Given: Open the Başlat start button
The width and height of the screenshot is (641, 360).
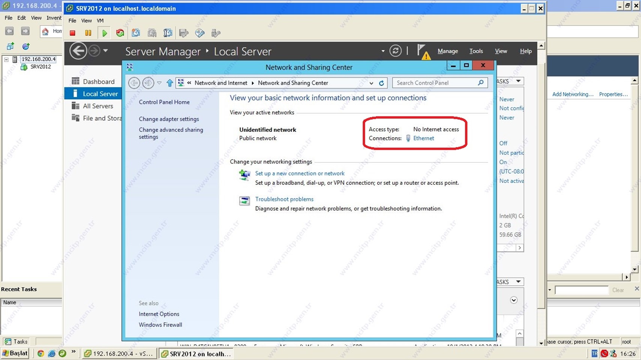Looking at the screenshot, I should [15, 353].
